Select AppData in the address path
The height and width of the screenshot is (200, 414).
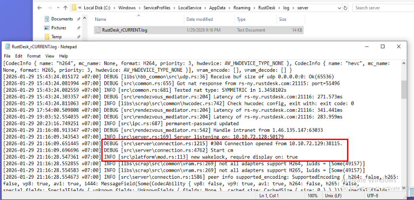pos(217,8)
